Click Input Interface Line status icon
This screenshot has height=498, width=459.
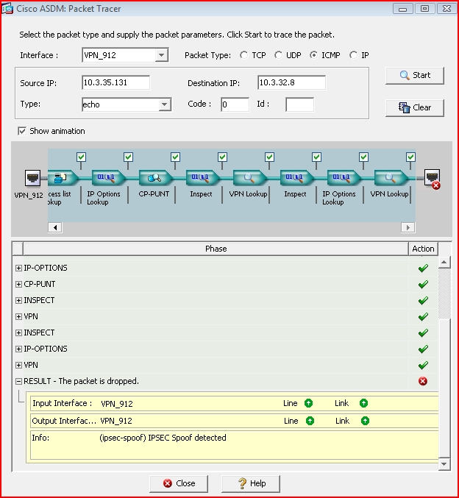(308, 403)
